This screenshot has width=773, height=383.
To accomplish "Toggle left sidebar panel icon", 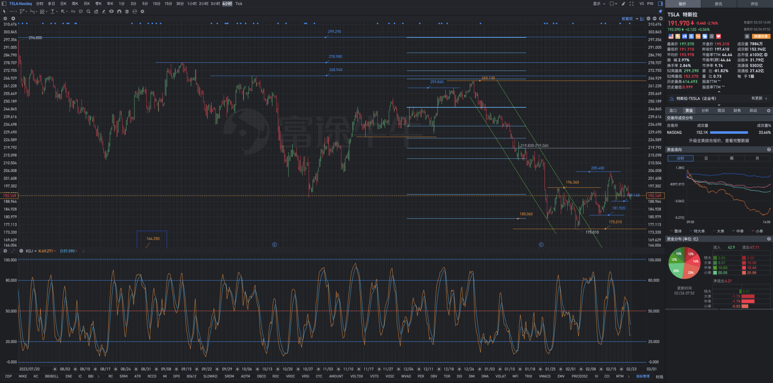I will pos(4,3).
